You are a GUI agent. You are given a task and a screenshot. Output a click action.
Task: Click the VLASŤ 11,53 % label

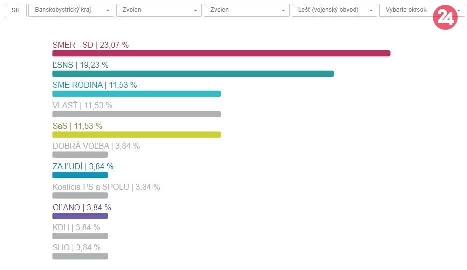pos(82,105)
